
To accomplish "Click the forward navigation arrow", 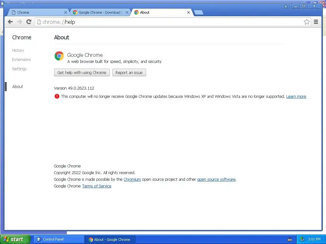I will 19,22.
